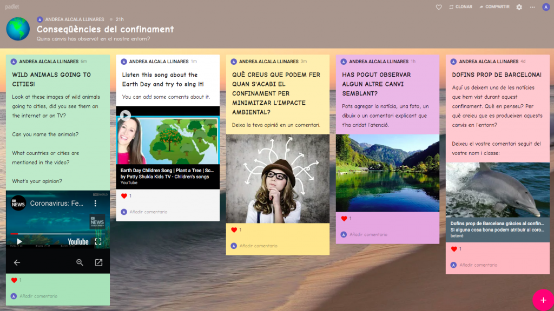Click the globe padlet icon
The width and height of the screenshot is (554, 311).
pos(18,29)
